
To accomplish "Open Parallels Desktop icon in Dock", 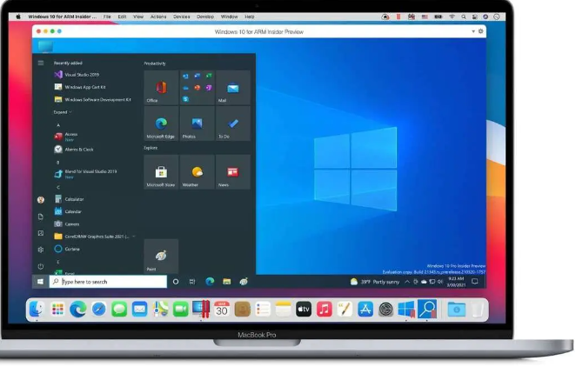I will coord(201,309).
